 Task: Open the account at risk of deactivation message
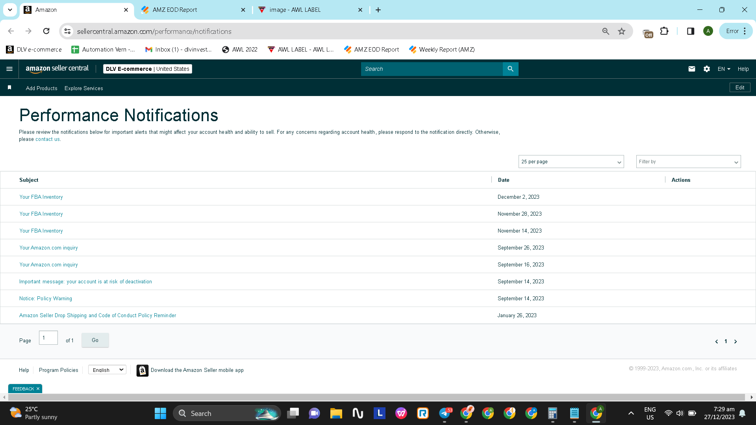[x=85, y=282]
